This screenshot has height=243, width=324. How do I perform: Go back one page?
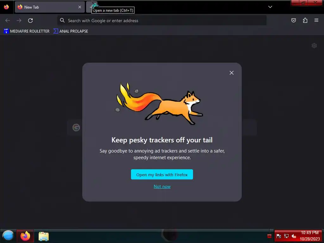pos(8,21)
